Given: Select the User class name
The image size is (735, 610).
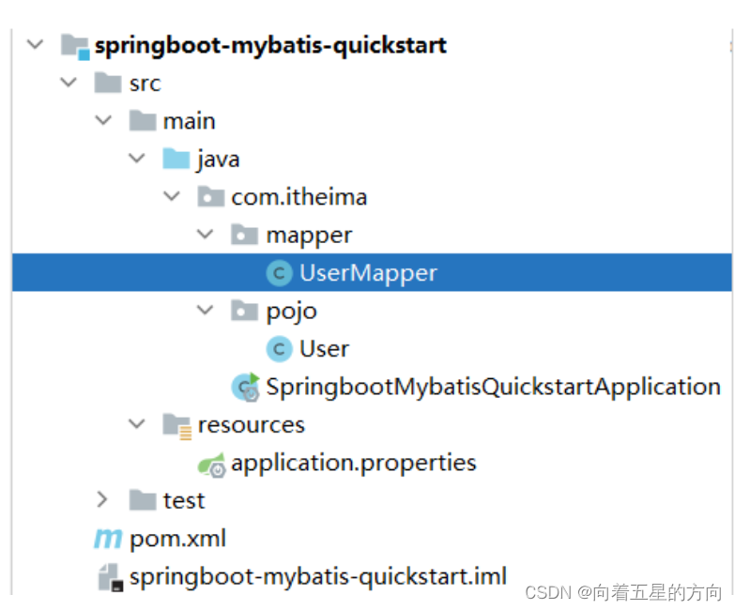Looking at the screenshot, I should [x=325, y=349].
